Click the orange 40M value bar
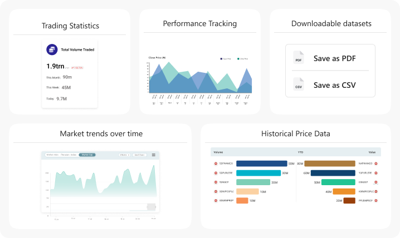This screenshot has width=400, height=238. point(344,191)
